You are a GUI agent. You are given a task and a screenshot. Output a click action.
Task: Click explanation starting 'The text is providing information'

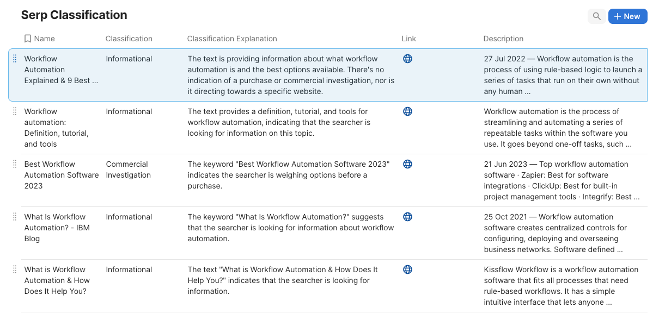coord(291,75)
